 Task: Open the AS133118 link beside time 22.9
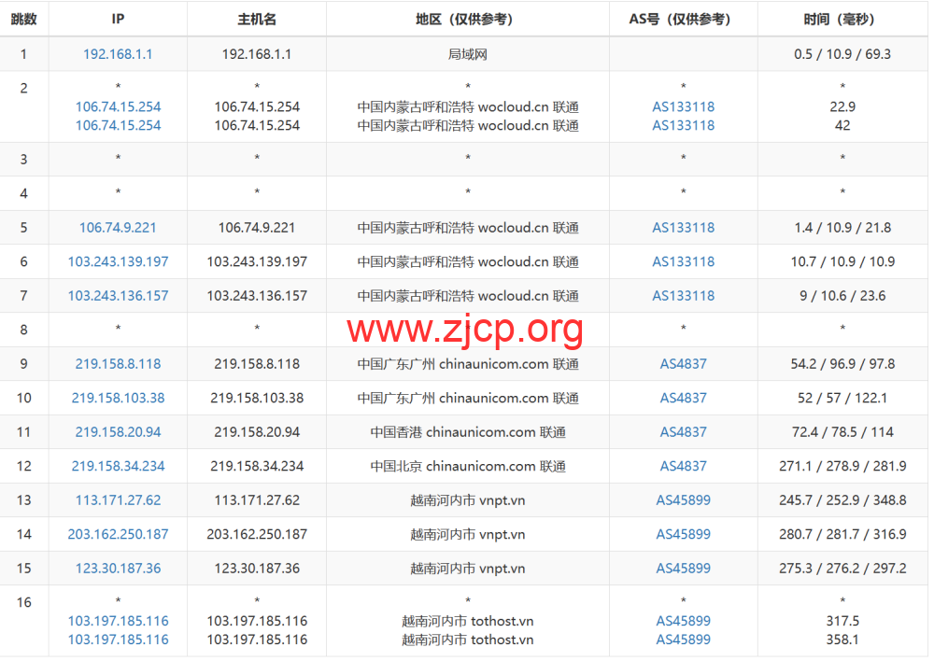click(684, 106)
